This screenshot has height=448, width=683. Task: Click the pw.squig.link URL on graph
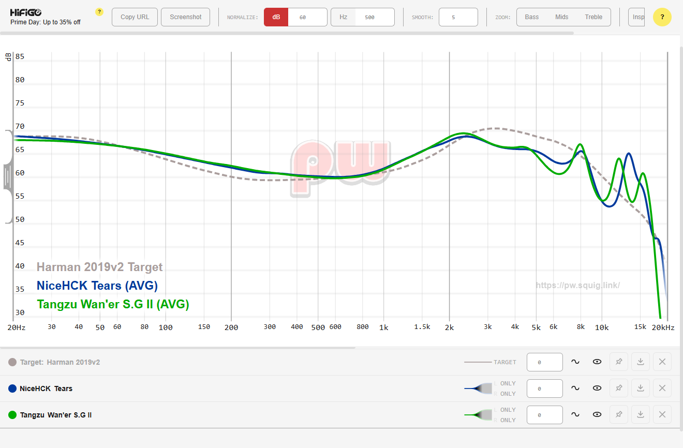(x=577, y=286)
